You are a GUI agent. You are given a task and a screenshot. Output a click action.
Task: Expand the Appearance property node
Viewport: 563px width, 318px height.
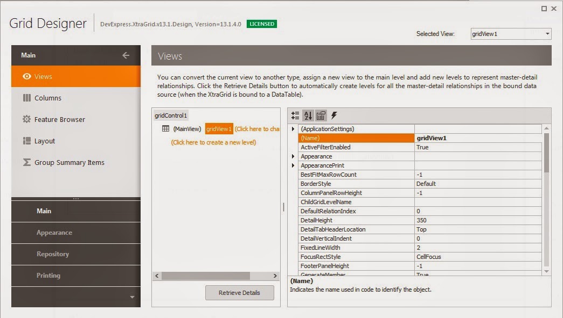[x=293, y=156]
